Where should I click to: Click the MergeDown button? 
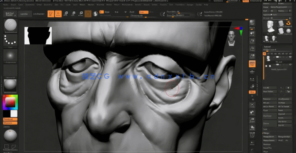(270, 137)
